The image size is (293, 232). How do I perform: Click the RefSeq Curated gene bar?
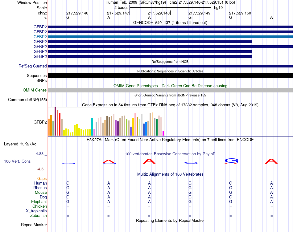coord(170,66)
